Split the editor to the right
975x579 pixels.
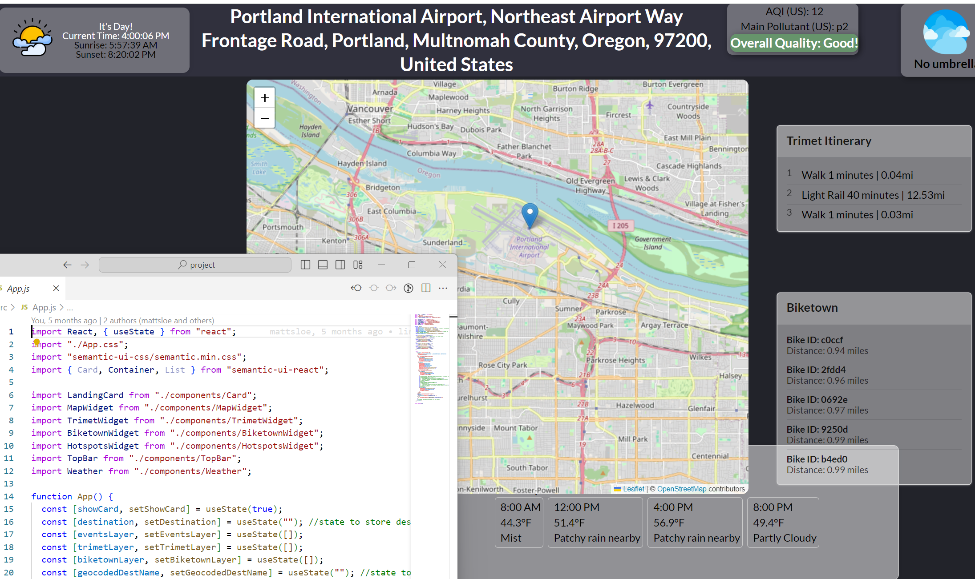point(426,288)
